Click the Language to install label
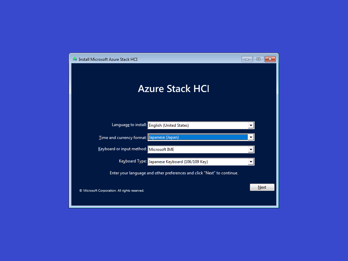Screen dimensions: 348x261 coord(129,125)
